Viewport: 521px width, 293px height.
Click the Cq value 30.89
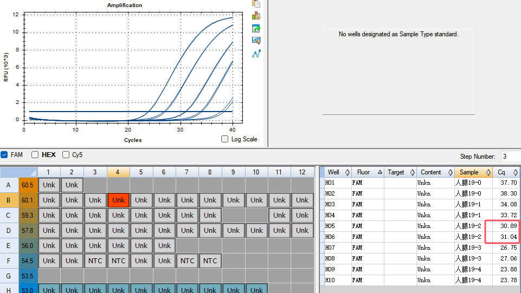(509, 226)
